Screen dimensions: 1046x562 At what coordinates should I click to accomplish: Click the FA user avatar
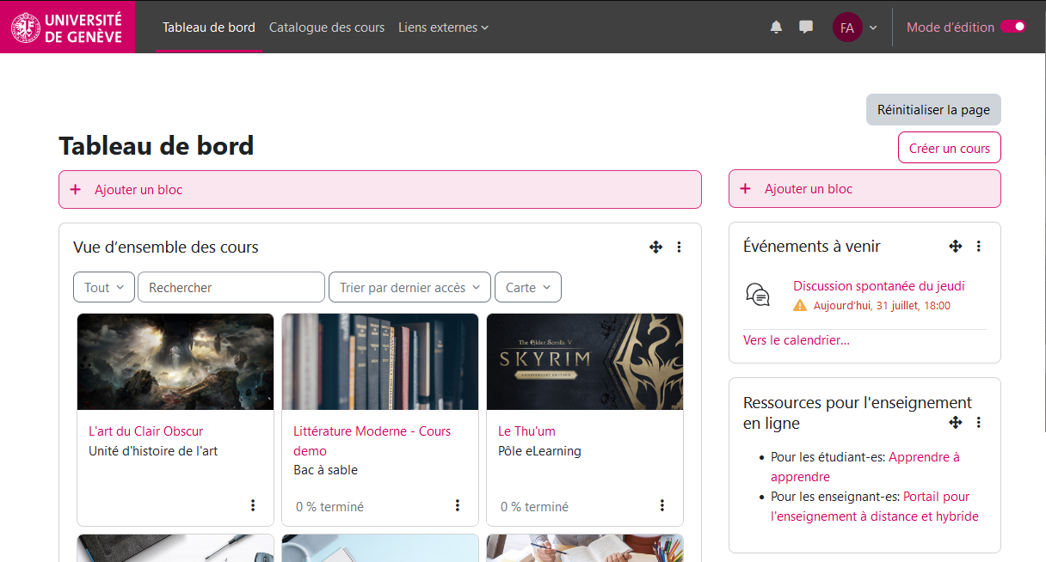point(847,27)
